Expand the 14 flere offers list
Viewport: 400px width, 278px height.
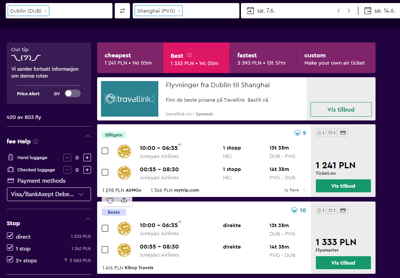[x=294, y=190]
